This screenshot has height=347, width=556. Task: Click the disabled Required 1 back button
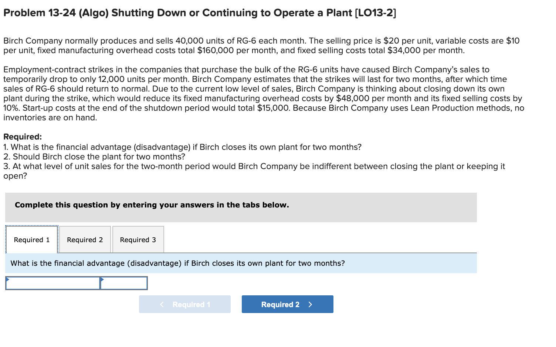tap(185, 304)
